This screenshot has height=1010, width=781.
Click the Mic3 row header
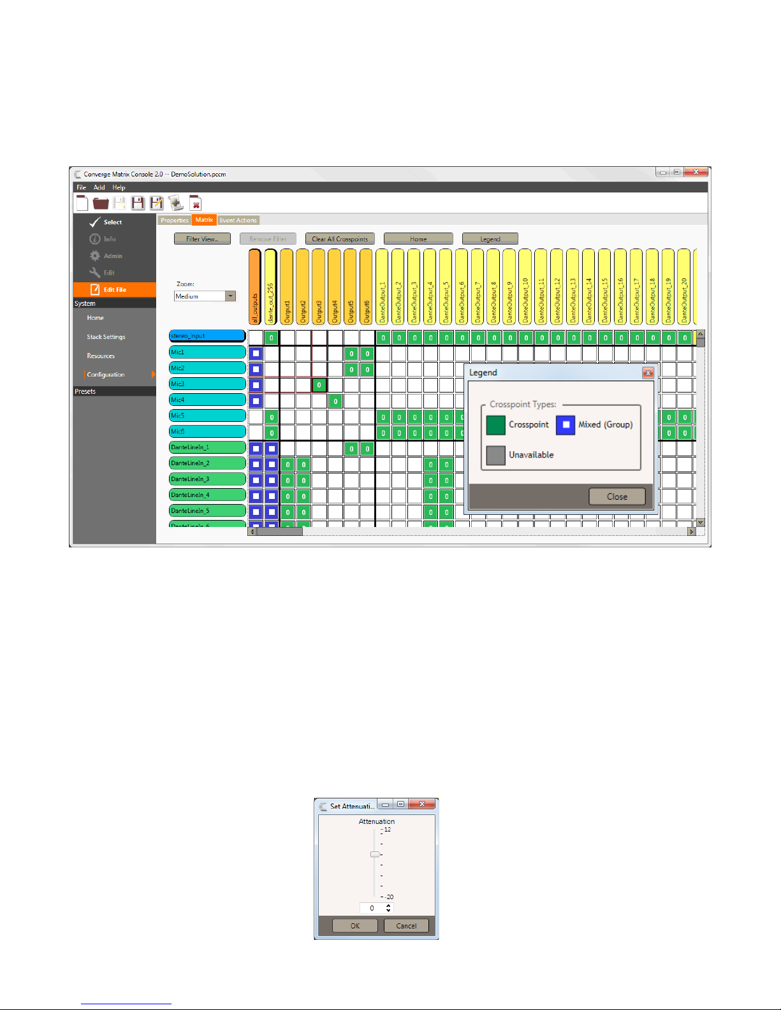click(207, 384)
